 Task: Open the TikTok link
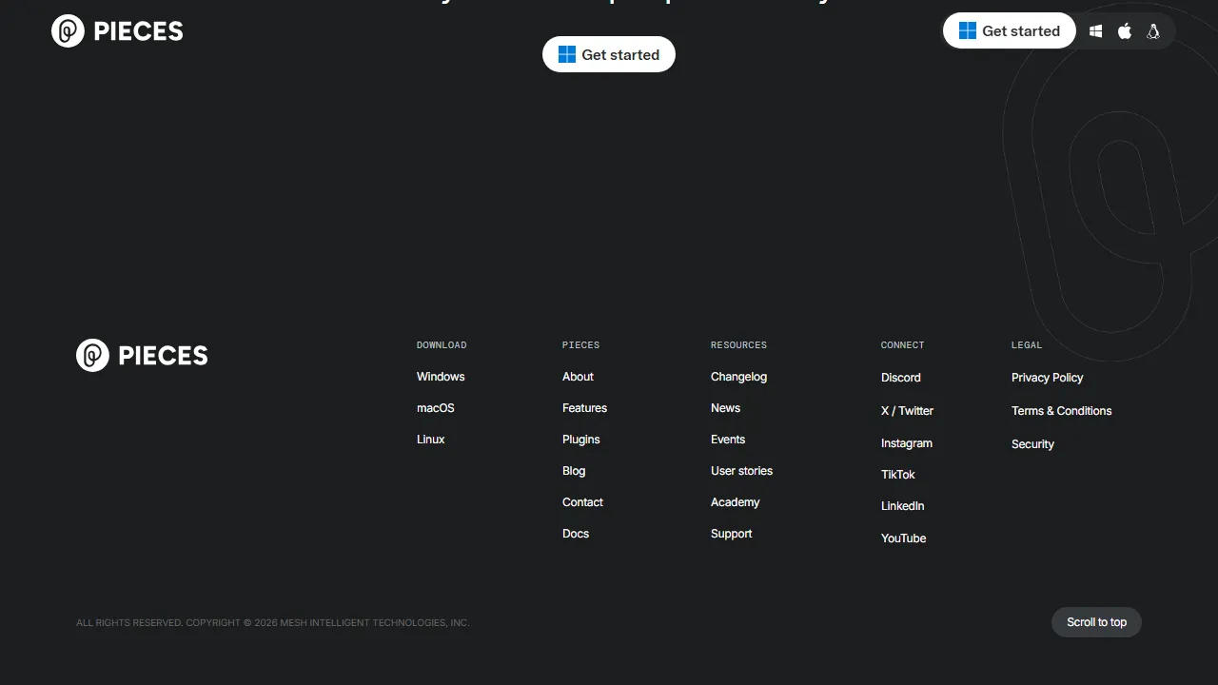pos(897,475)
